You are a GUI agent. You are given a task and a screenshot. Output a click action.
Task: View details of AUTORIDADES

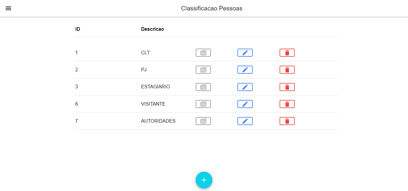(203, 121)
